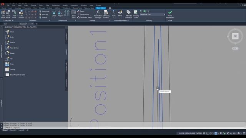Image resolution: width=246 pixels, height=138 pixels.
Task: Select the Model layout tab
Action: coord(5,130)
